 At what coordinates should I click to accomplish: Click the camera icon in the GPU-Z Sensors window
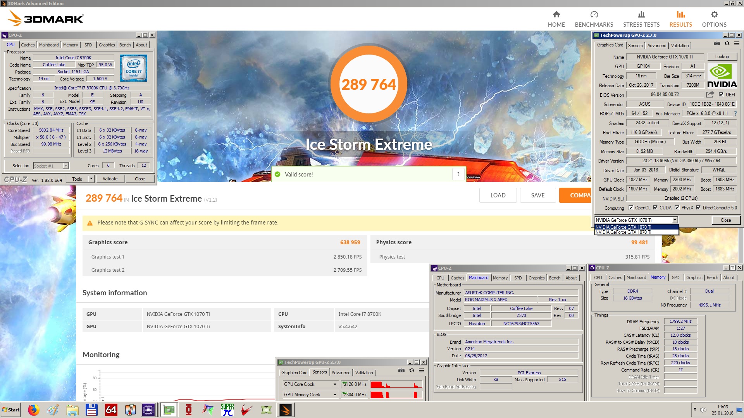[x=401, y=371]
